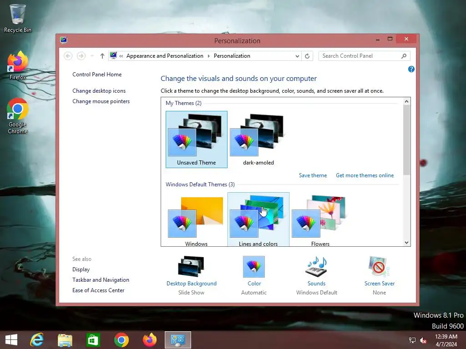Click the Forward navigation arrow
This screenshot has width=466, height=349.
click(81, 56)
